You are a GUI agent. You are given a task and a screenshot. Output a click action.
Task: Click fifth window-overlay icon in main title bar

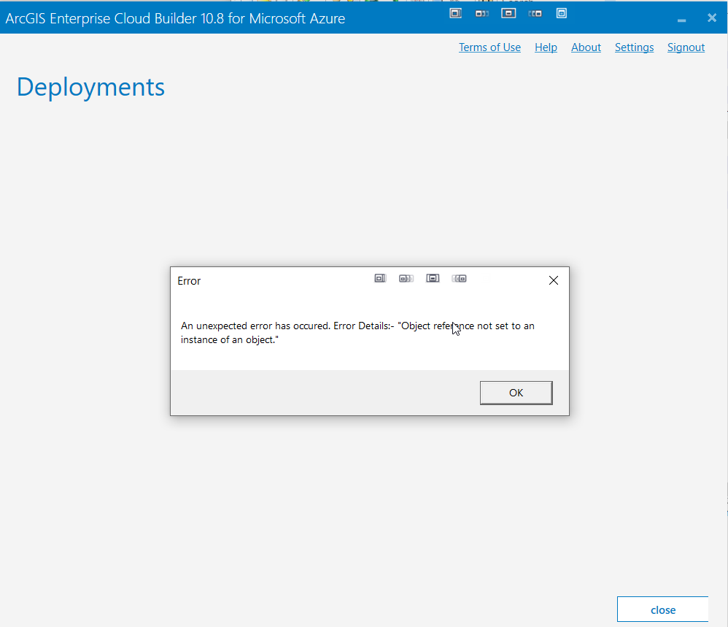coord(562,13)
